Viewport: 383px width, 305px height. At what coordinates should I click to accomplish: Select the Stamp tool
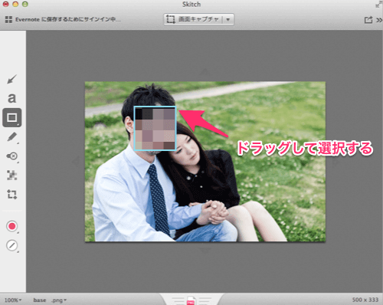pos(11,156)
